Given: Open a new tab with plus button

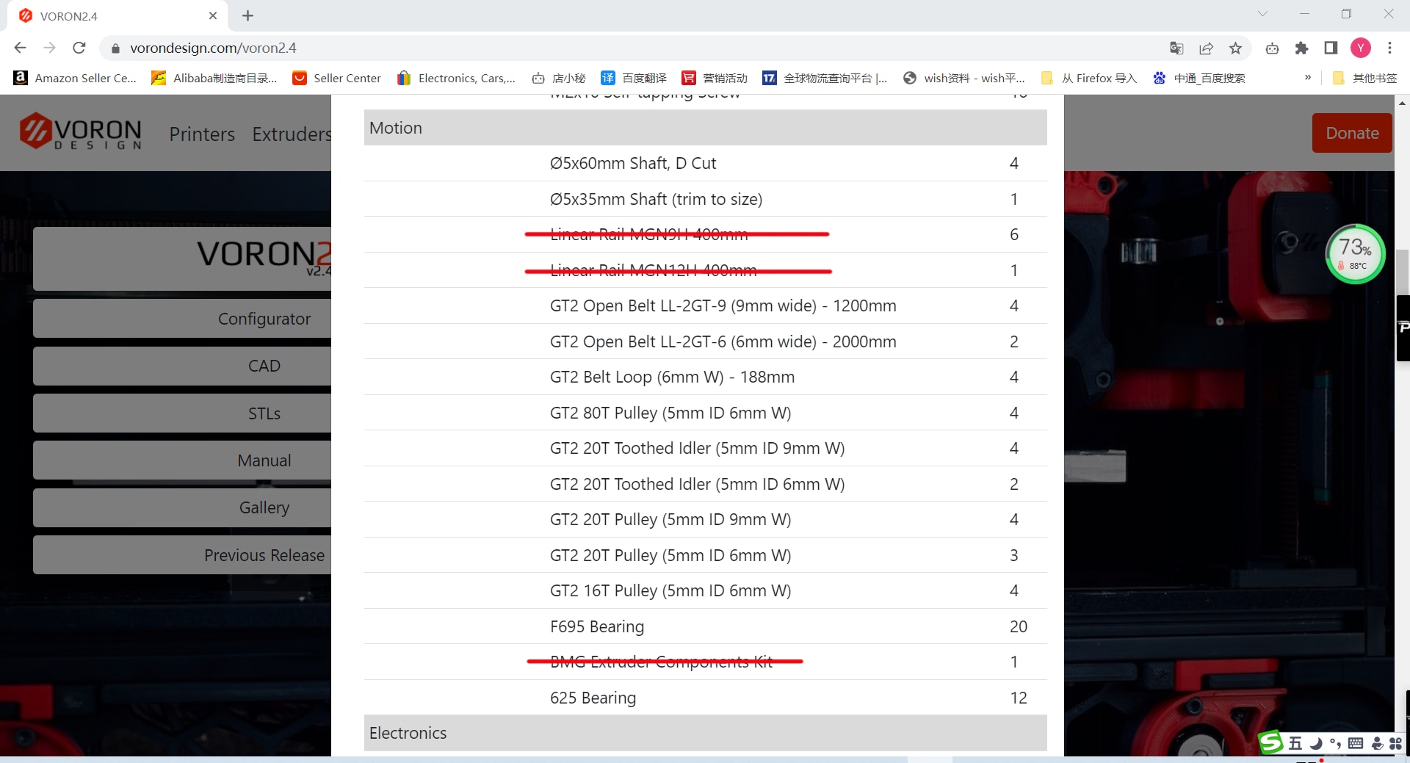Looking at the screenshot, I should 247,15.
